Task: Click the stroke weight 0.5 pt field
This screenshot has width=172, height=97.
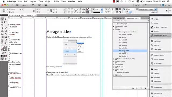Action: pos(98,9)
